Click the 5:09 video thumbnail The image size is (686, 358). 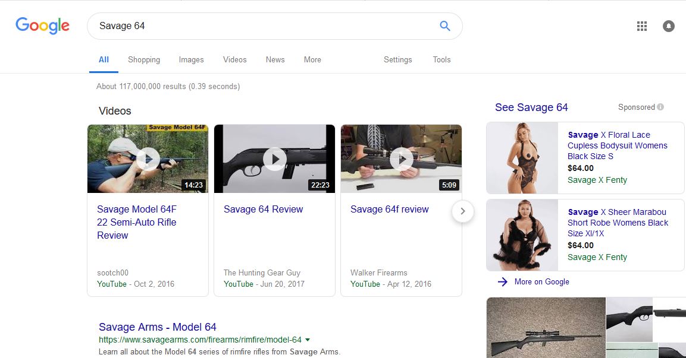click(401, 159)
